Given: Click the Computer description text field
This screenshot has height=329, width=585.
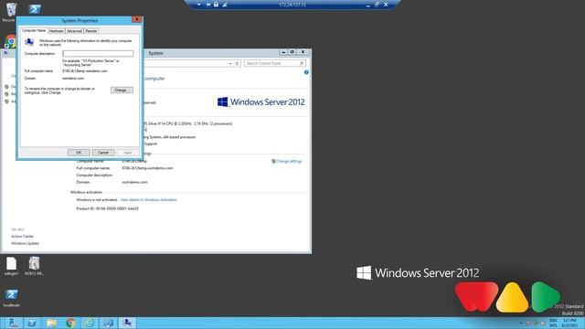Looking at the screenshot, I should coord(98,53).
